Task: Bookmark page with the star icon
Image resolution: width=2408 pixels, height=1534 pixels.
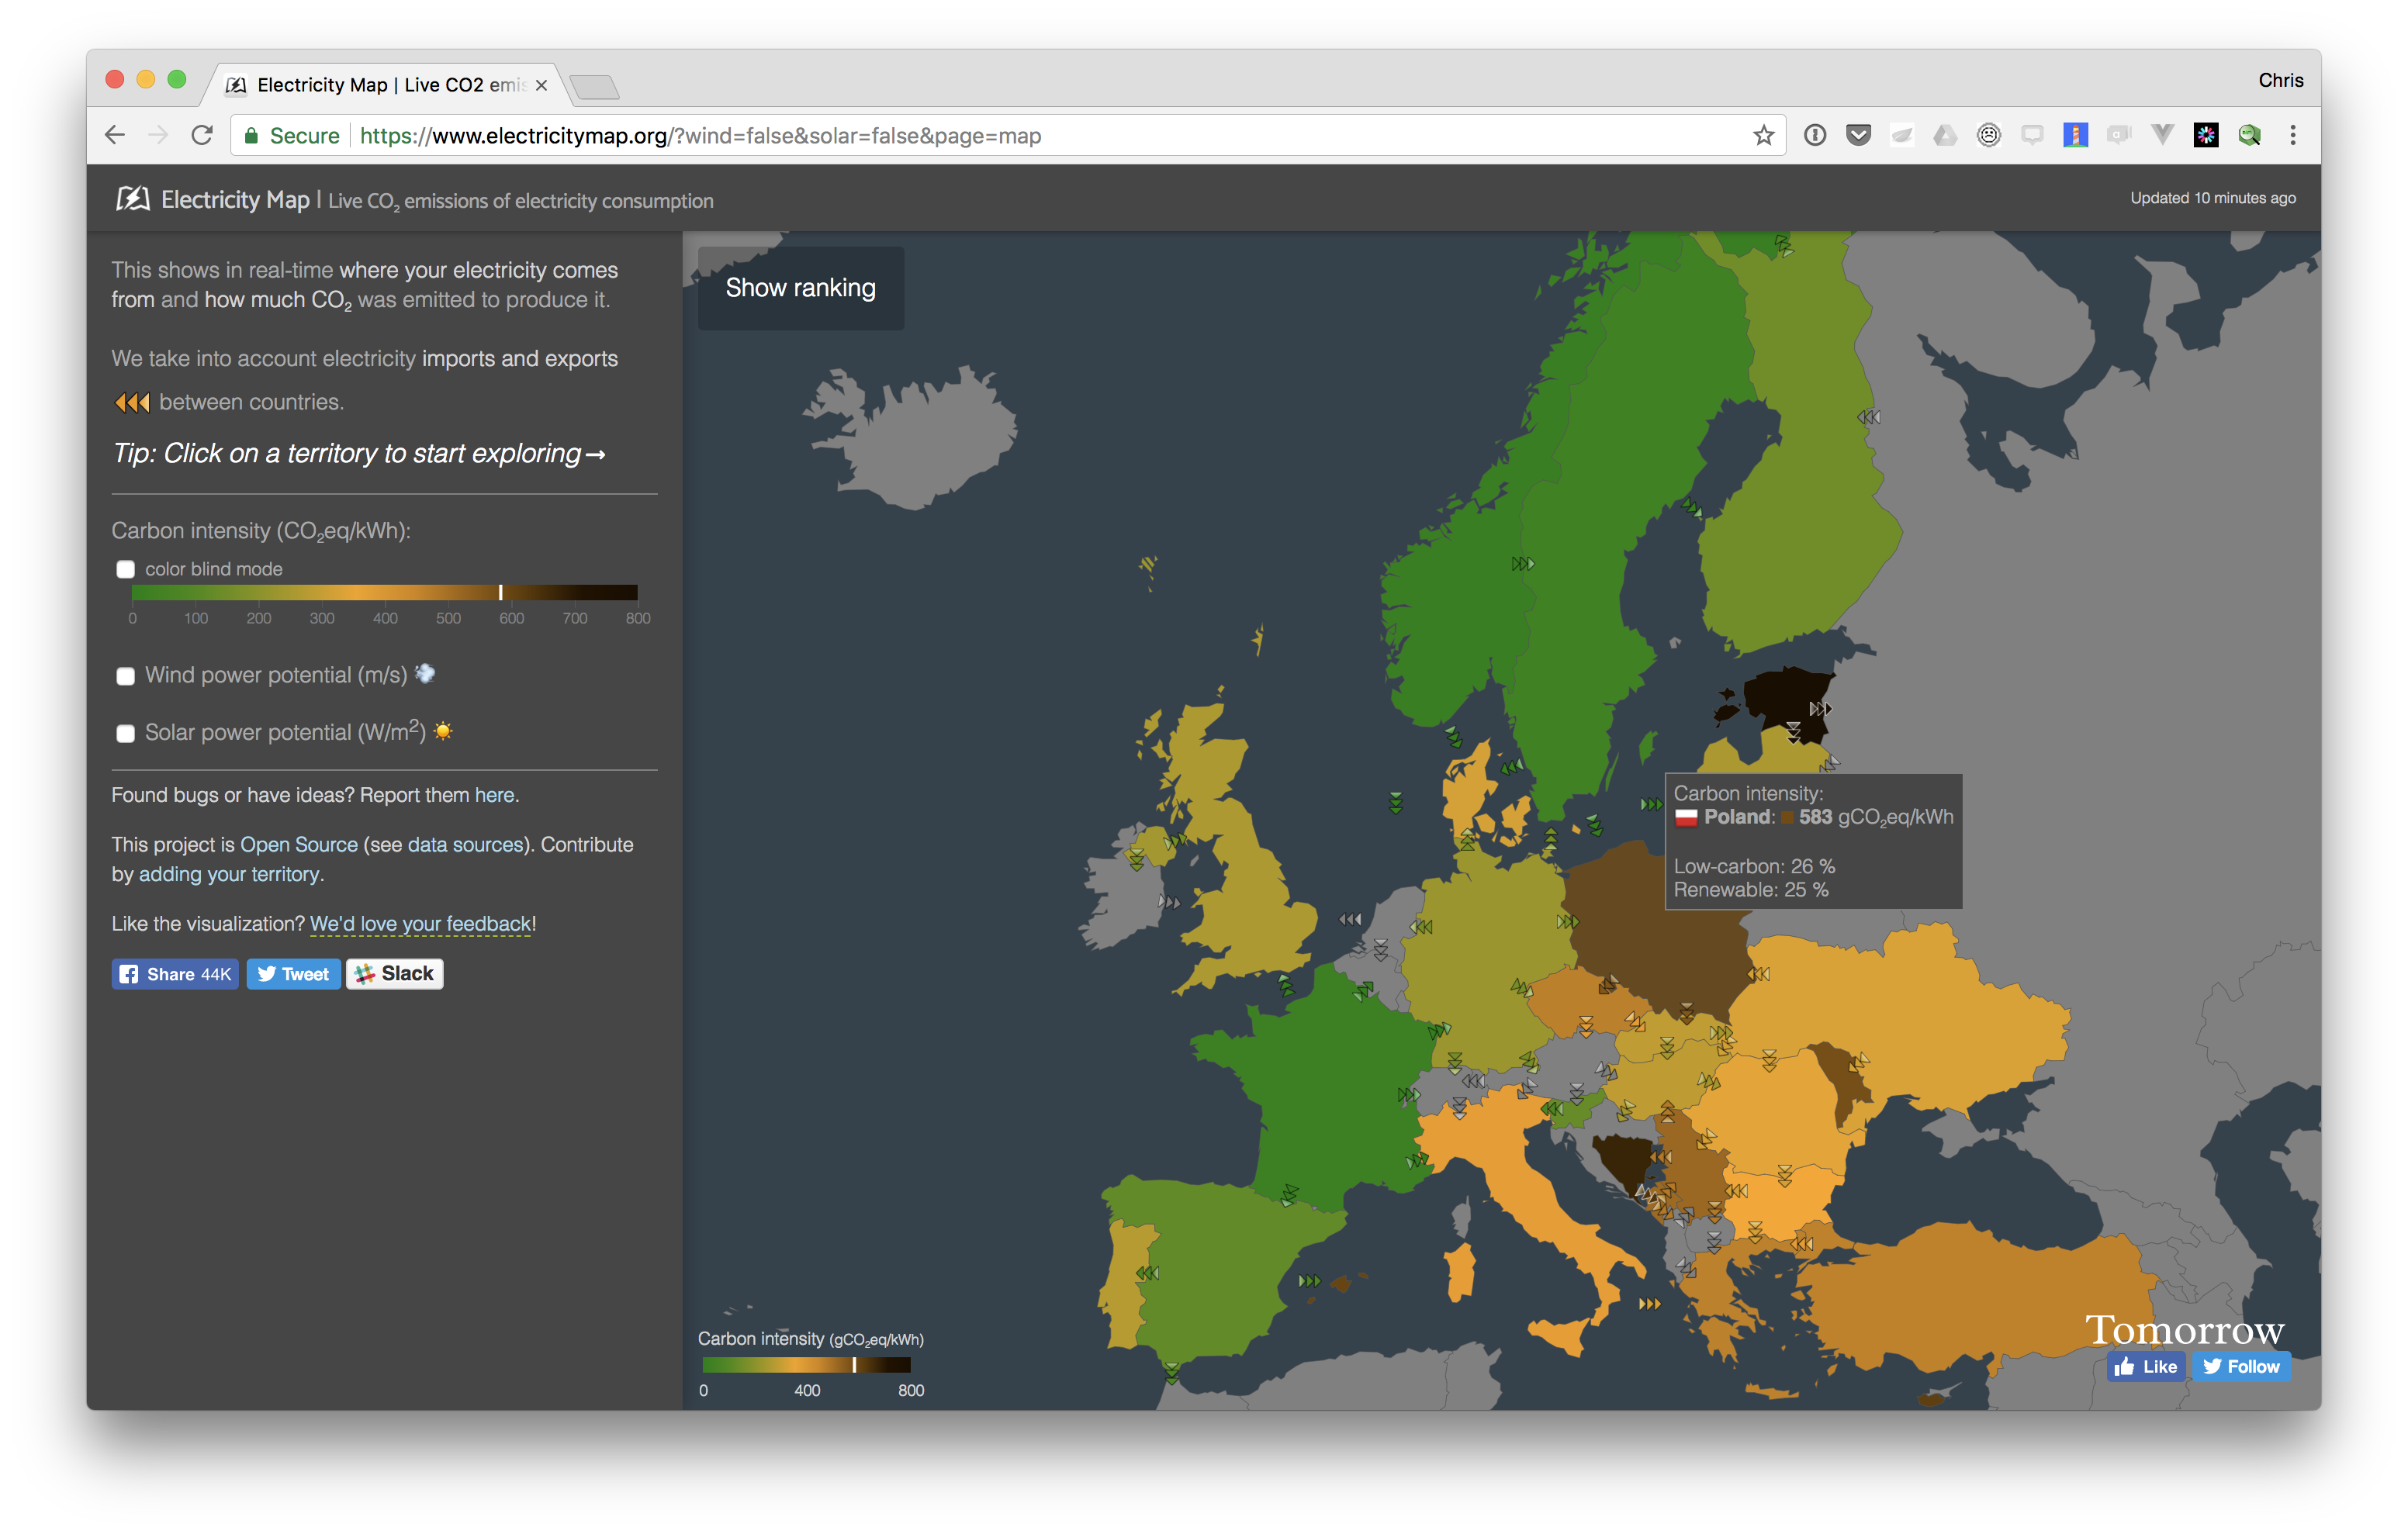Action: click(x=1763, y=136)
